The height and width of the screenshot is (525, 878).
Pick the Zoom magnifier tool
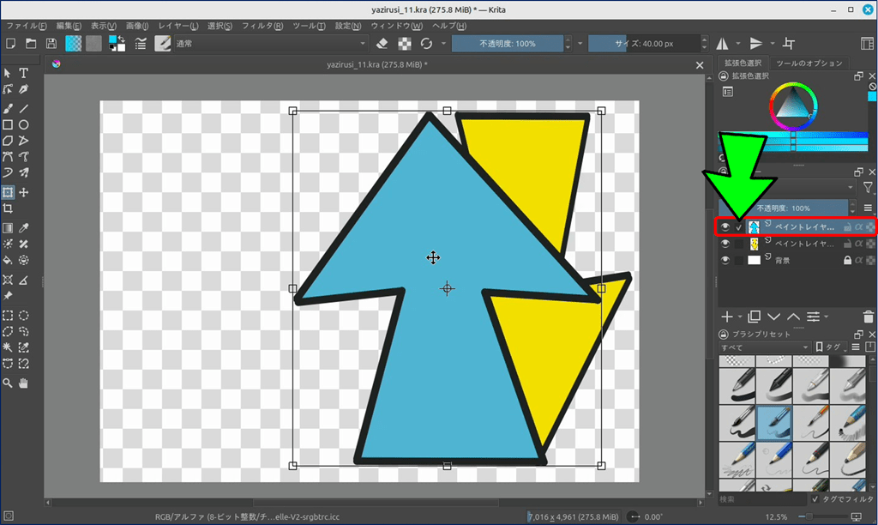coord(8,383)
